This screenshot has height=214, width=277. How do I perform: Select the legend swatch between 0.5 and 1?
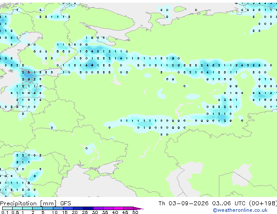(x=17, y=208)
